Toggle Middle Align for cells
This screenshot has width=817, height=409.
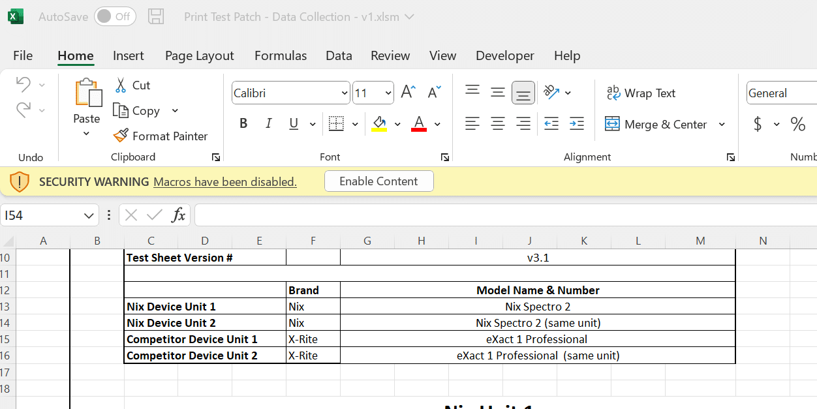(498, 92)
